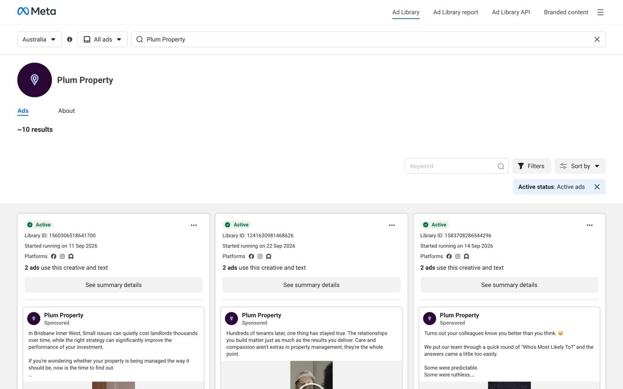Viewport: 623px width, 389px height.
Task: Open the Australia country dropdown
Action: [39, 39]
